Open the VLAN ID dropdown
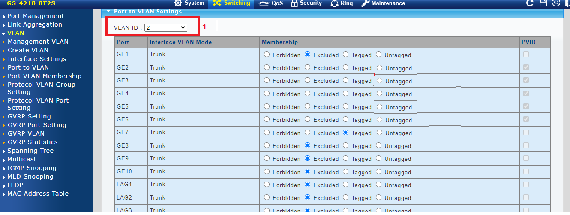This screenshot has width=570, height=215. pos(165,27)
